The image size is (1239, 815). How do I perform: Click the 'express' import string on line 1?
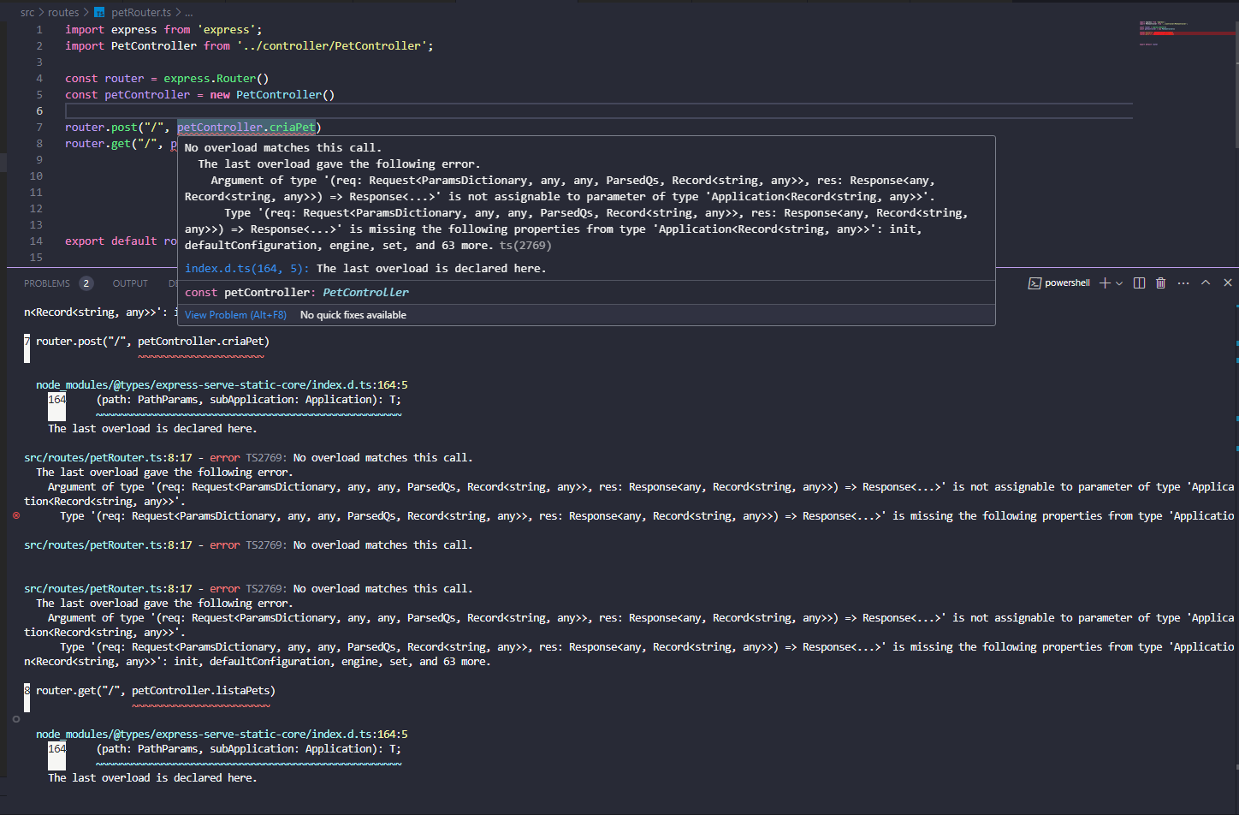pyautogui.click(x=226, y=30)
